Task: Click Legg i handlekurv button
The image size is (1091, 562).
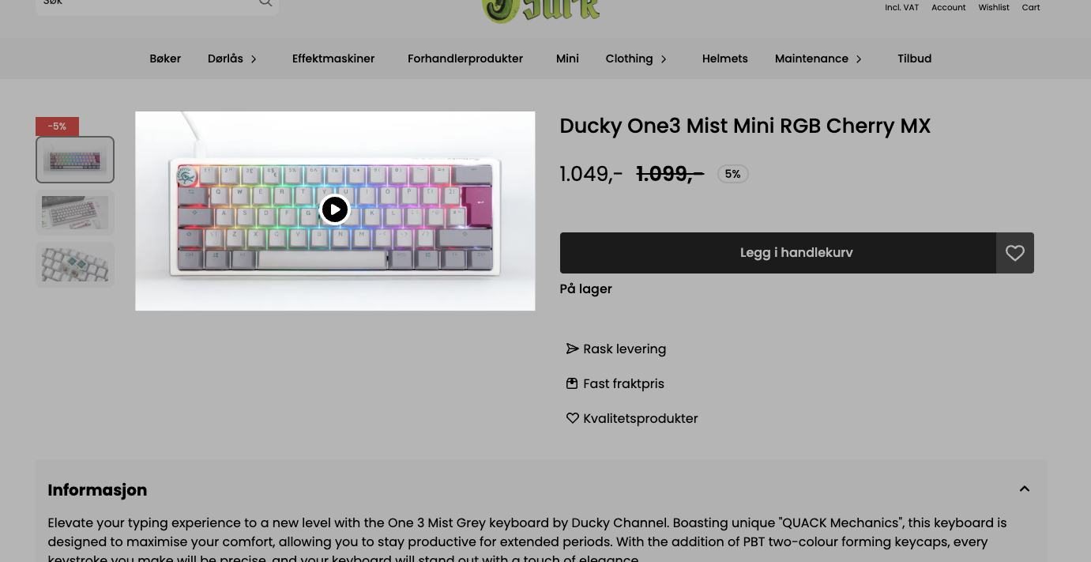Action: point(778,253)
